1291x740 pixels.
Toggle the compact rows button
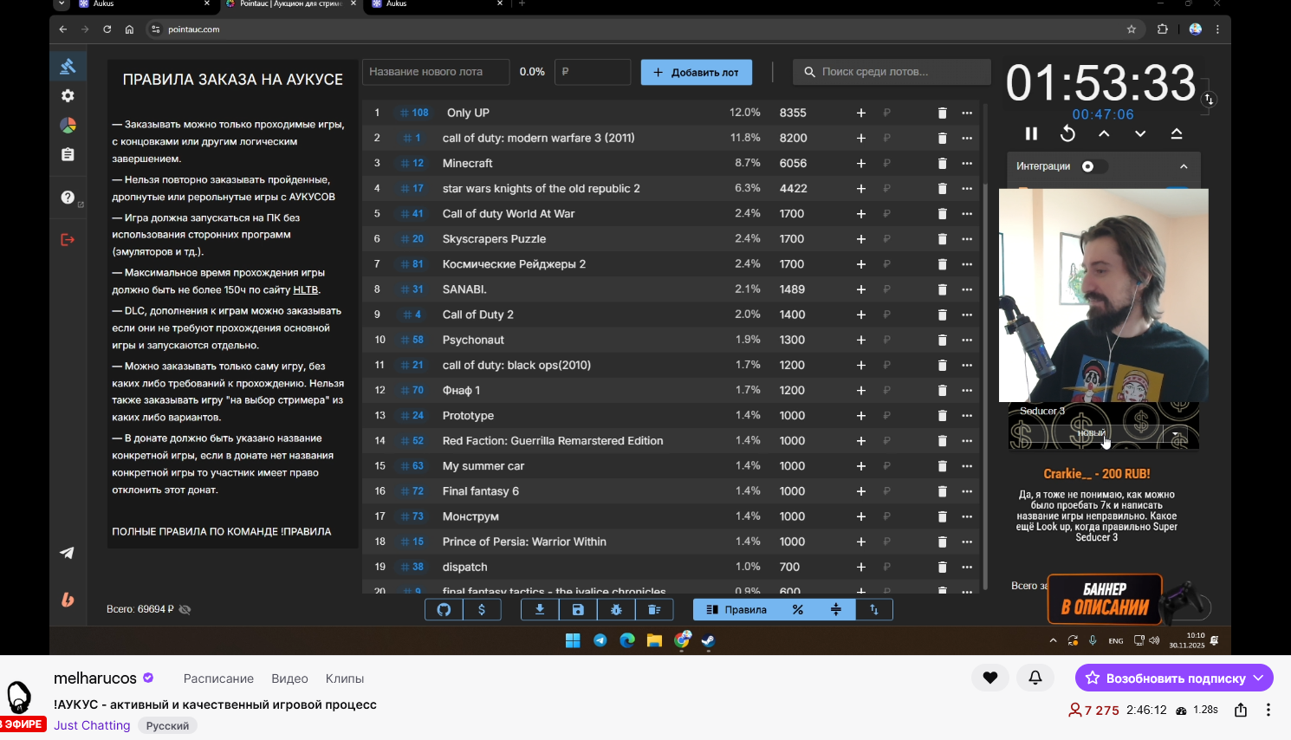[836, 610]
